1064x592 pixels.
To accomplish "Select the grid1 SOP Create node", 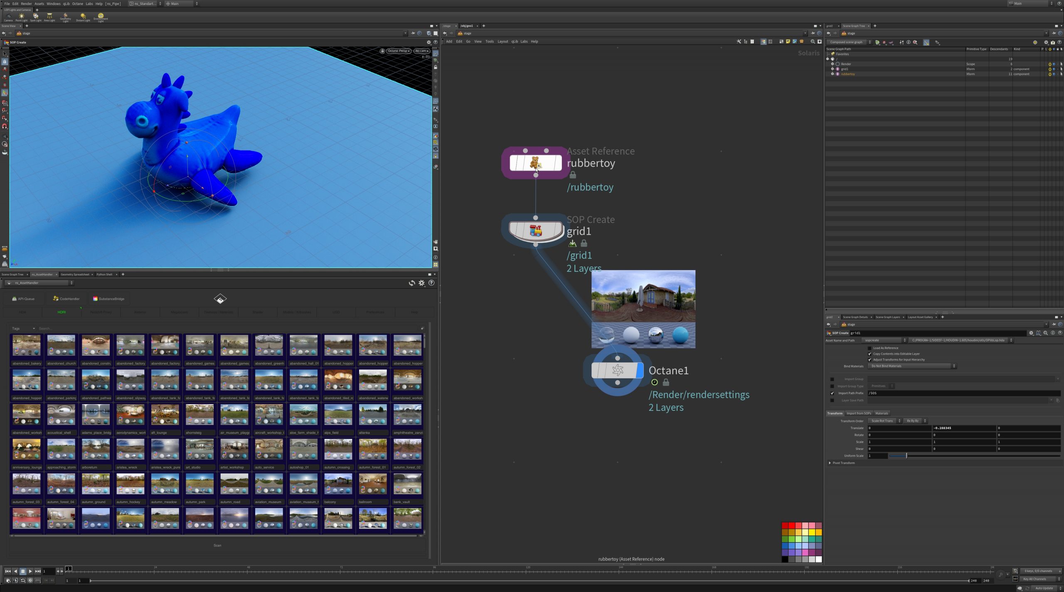I will tap(536, 231).
